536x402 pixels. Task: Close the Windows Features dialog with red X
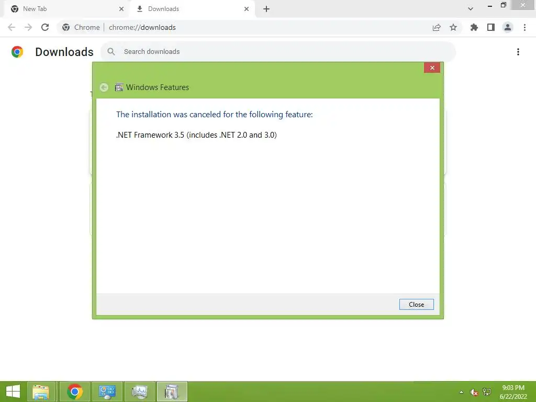(432, 68)
